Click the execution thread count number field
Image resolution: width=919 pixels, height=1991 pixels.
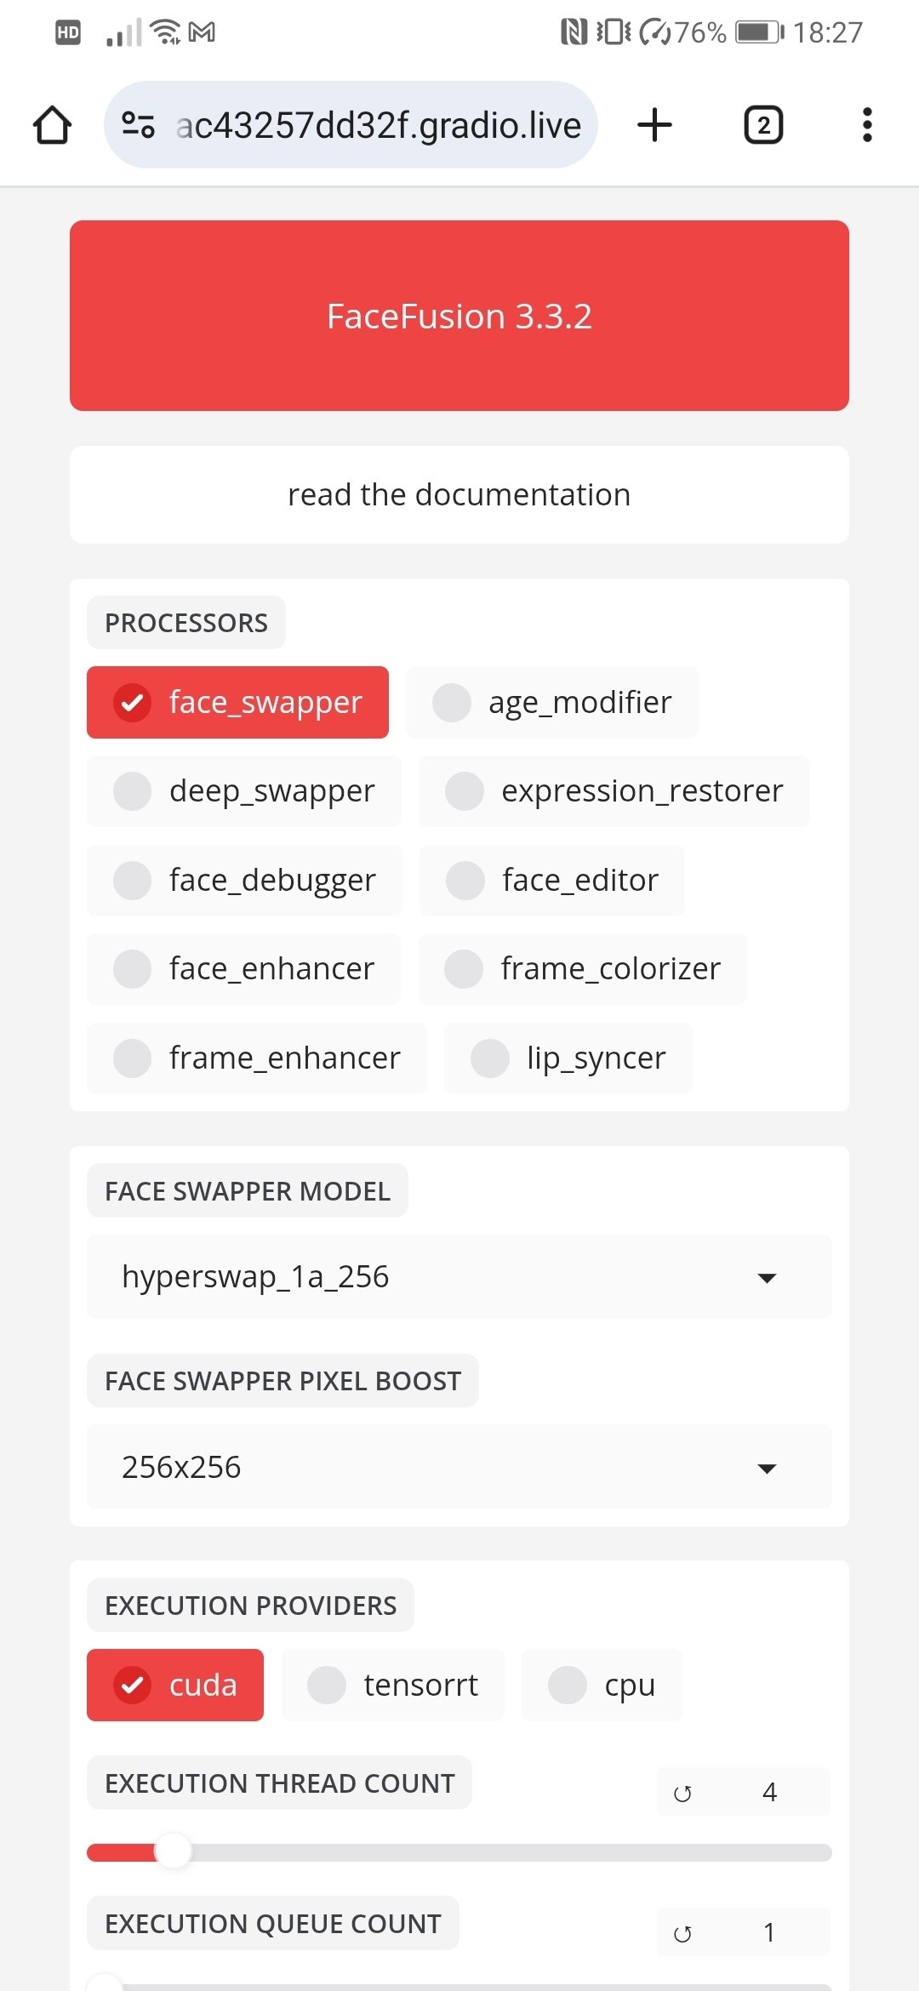point(770,1792)
